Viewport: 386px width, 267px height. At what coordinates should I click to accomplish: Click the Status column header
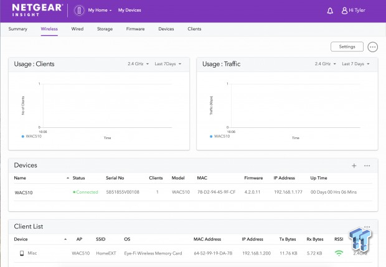pos(79,178)
